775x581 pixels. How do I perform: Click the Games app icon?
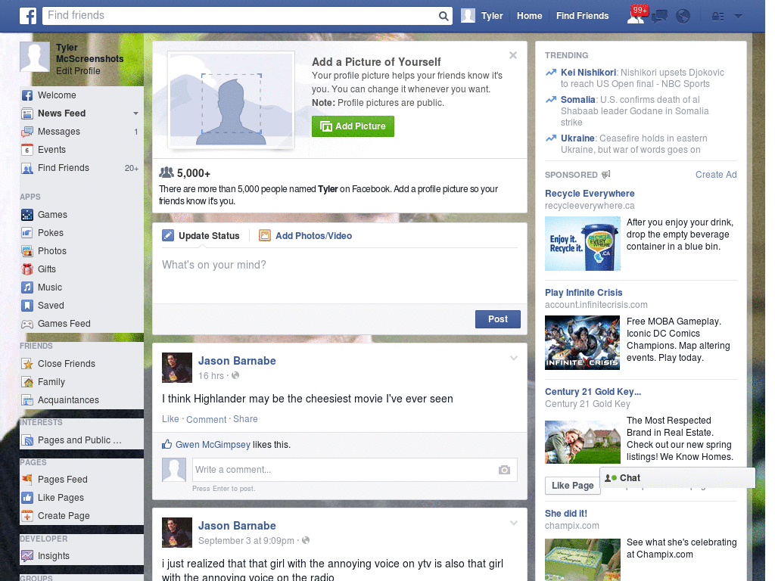click(x=27, y=215)
